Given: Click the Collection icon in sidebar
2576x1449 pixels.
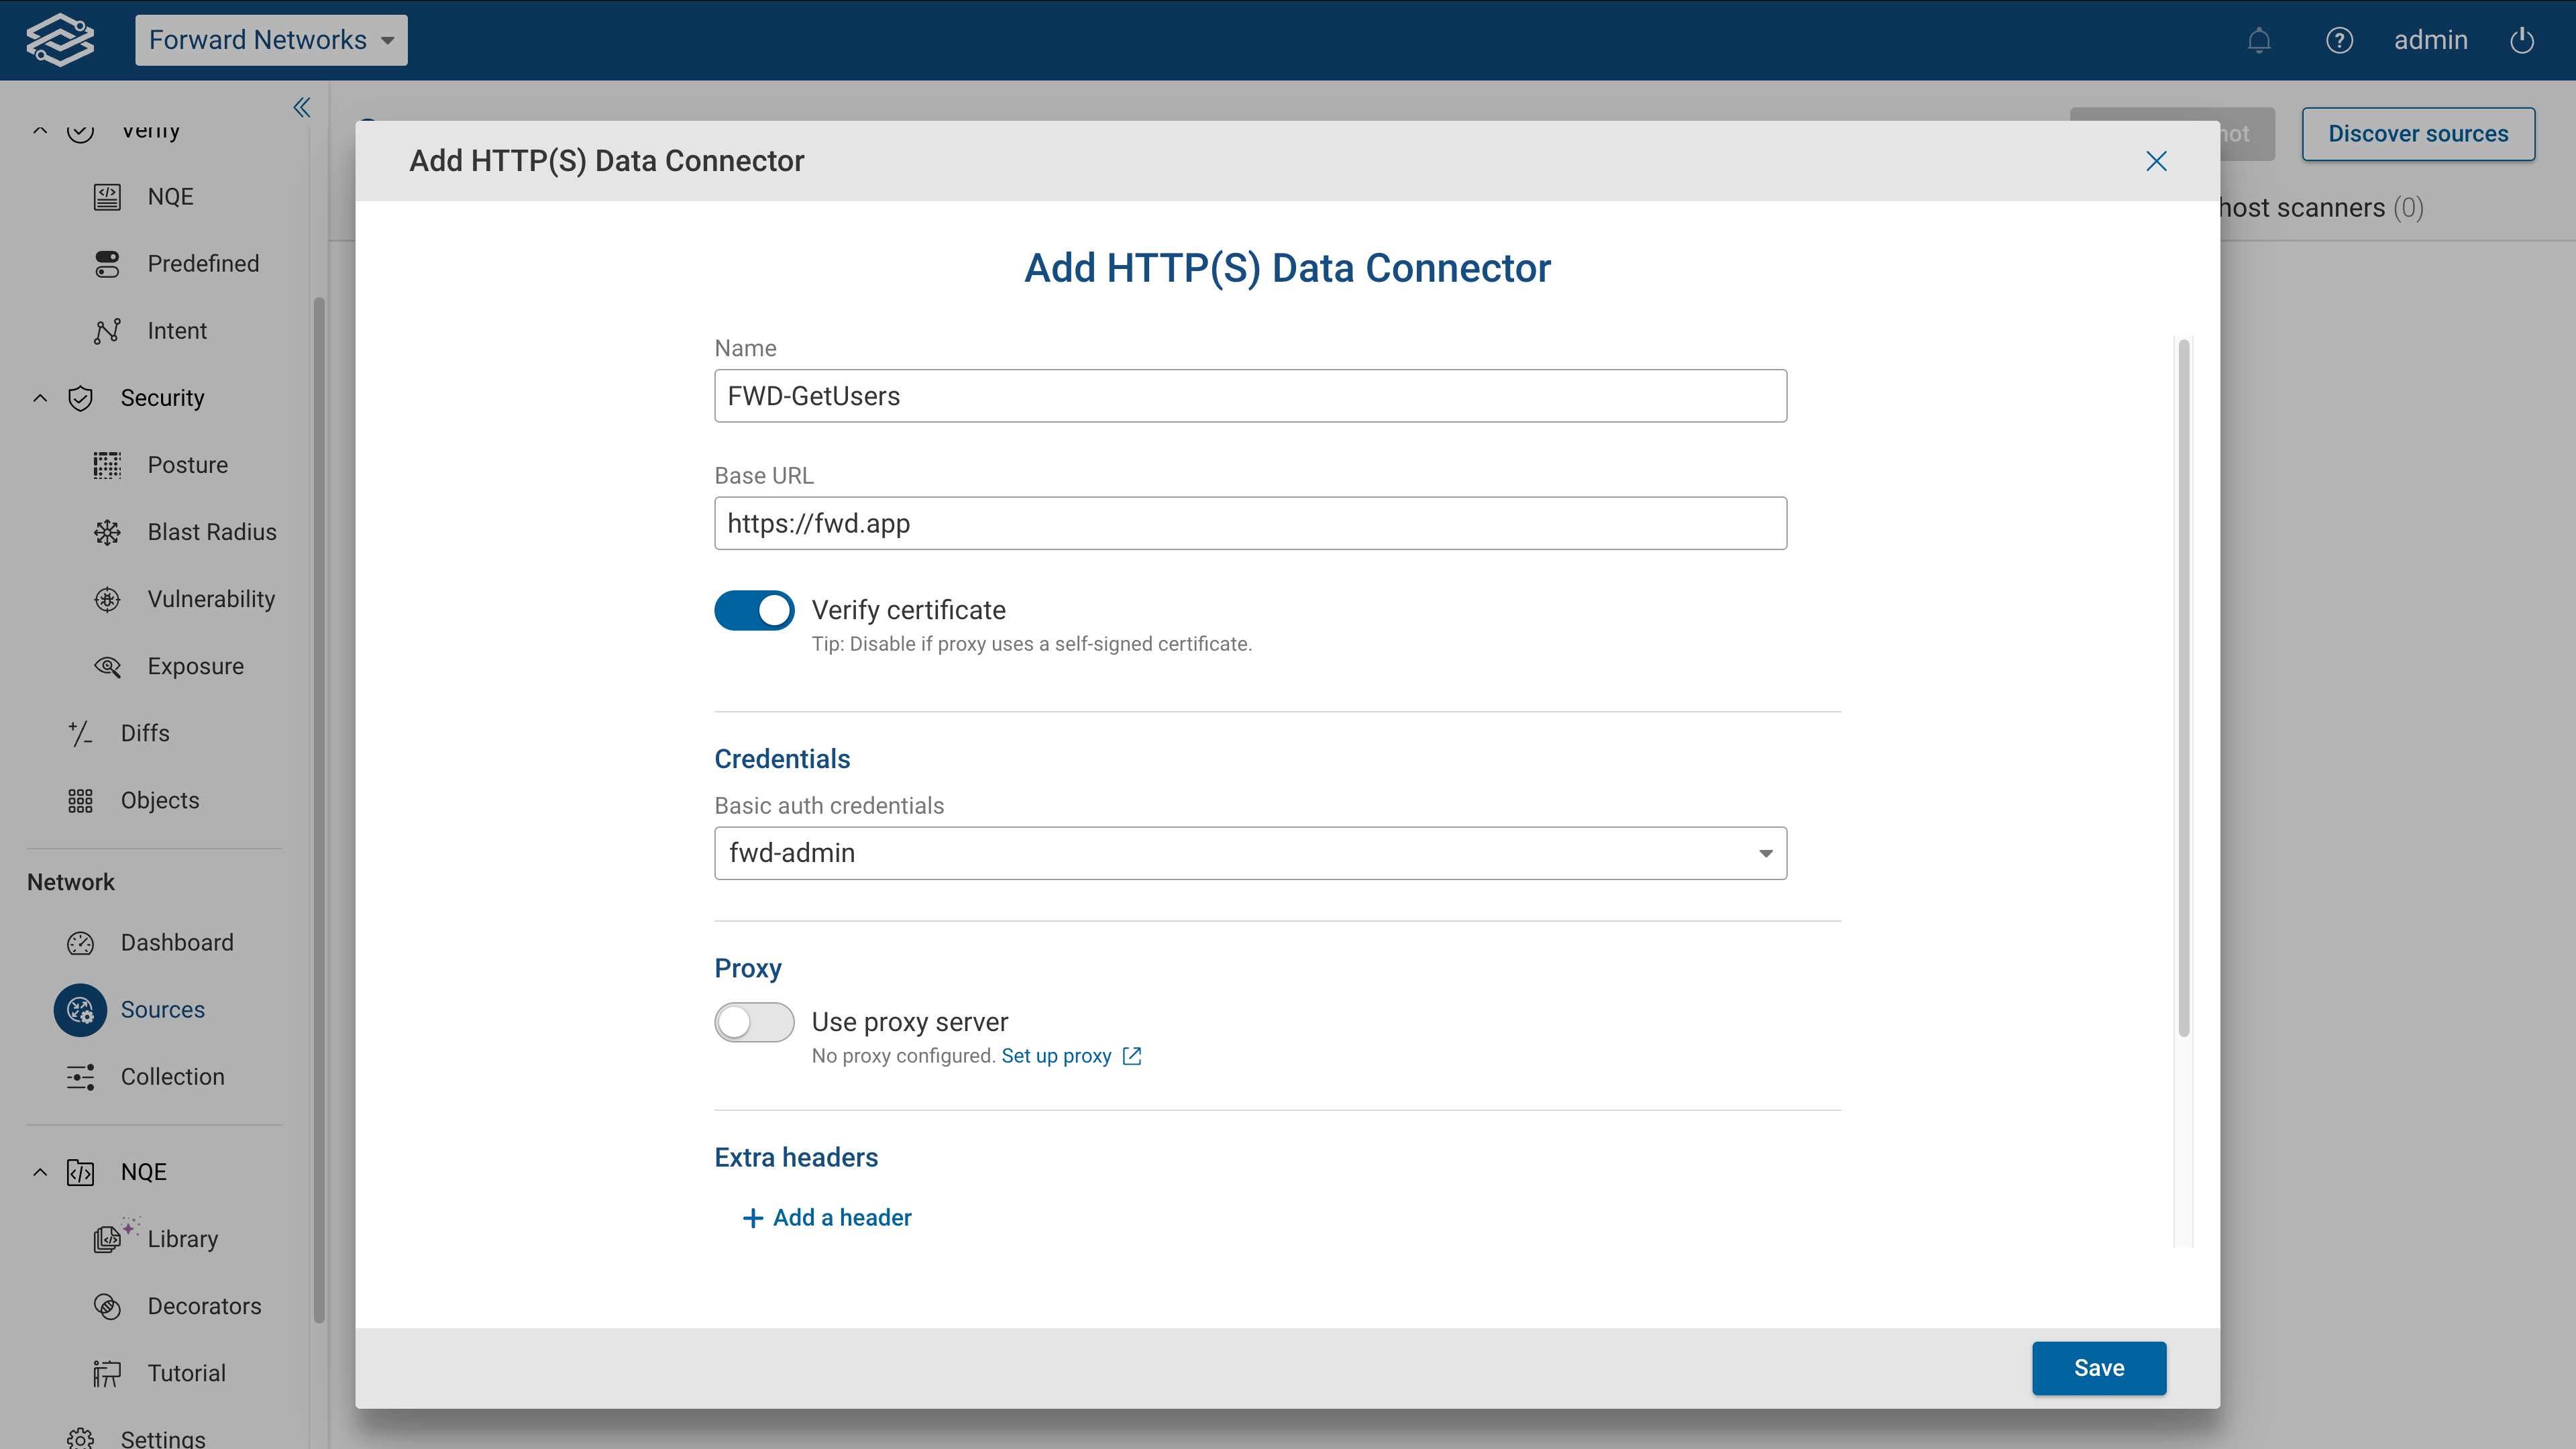Looking at the screenshot, I should click(80, 1077).
